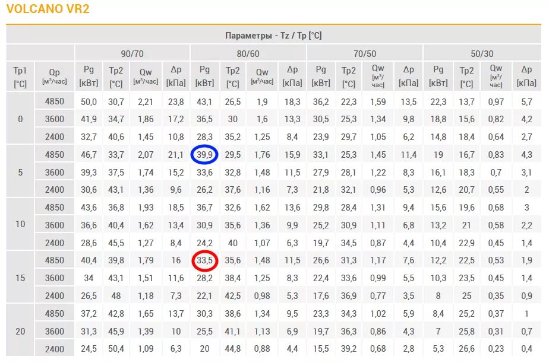
Task: Click the cell with value 23,9
Action: (321, 136)
